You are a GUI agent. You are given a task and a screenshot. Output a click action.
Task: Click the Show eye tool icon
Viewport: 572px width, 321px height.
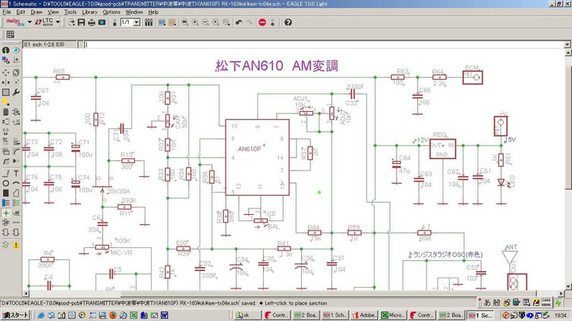tap(17, 52)
